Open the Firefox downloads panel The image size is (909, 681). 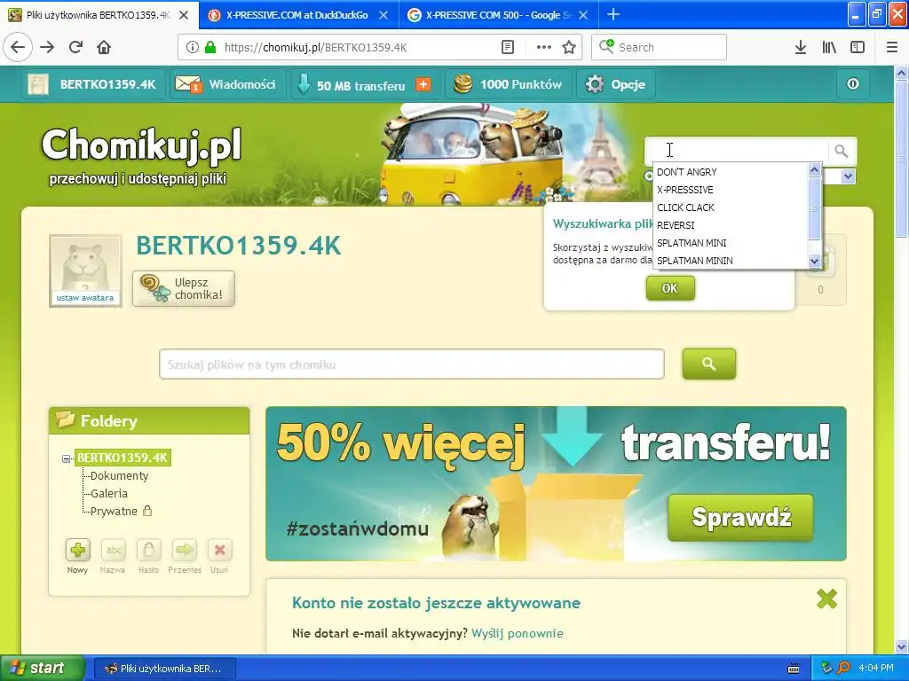(801, 48)
